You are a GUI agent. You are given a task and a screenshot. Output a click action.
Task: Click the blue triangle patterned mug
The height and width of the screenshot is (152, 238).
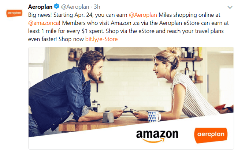(x=154, y=117)
